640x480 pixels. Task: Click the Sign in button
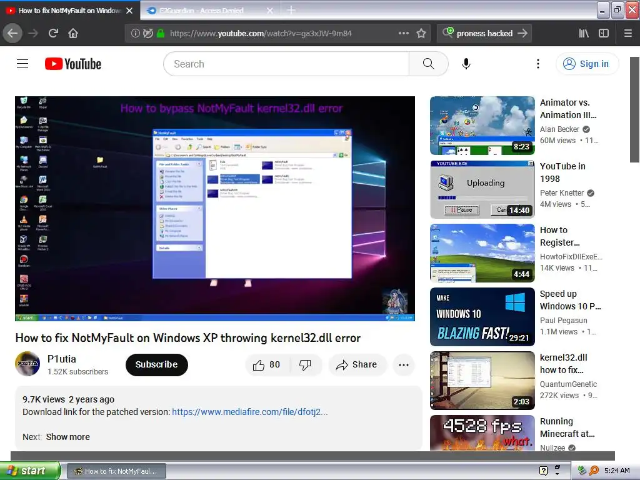point(587,64)
